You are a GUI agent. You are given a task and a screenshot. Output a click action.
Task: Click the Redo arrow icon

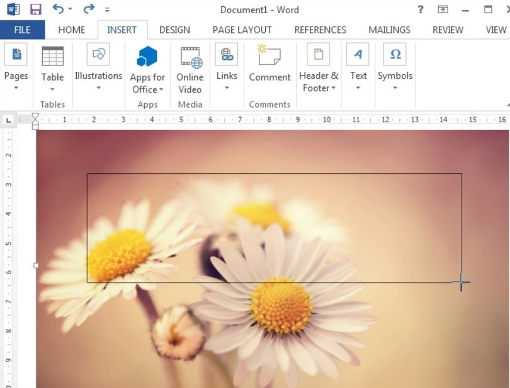tap(88, 9)
